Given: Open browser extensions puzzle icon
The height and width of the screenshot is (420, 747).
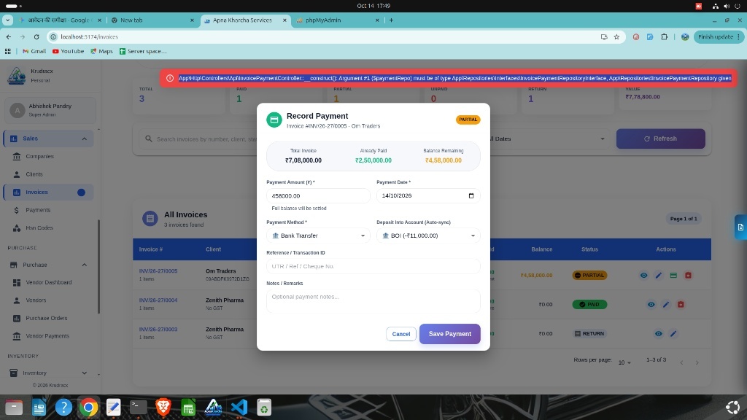Looking at the screenshot, I should (x=664, y=36).
